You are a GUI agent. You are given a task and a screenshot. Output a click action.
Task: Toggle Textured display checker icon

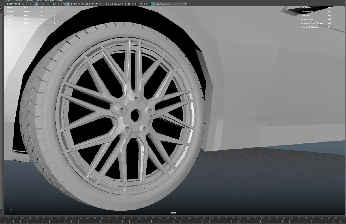79,4
